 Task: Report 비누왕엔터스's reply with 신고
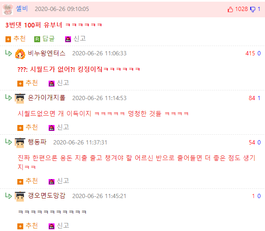tap(59, 83)
